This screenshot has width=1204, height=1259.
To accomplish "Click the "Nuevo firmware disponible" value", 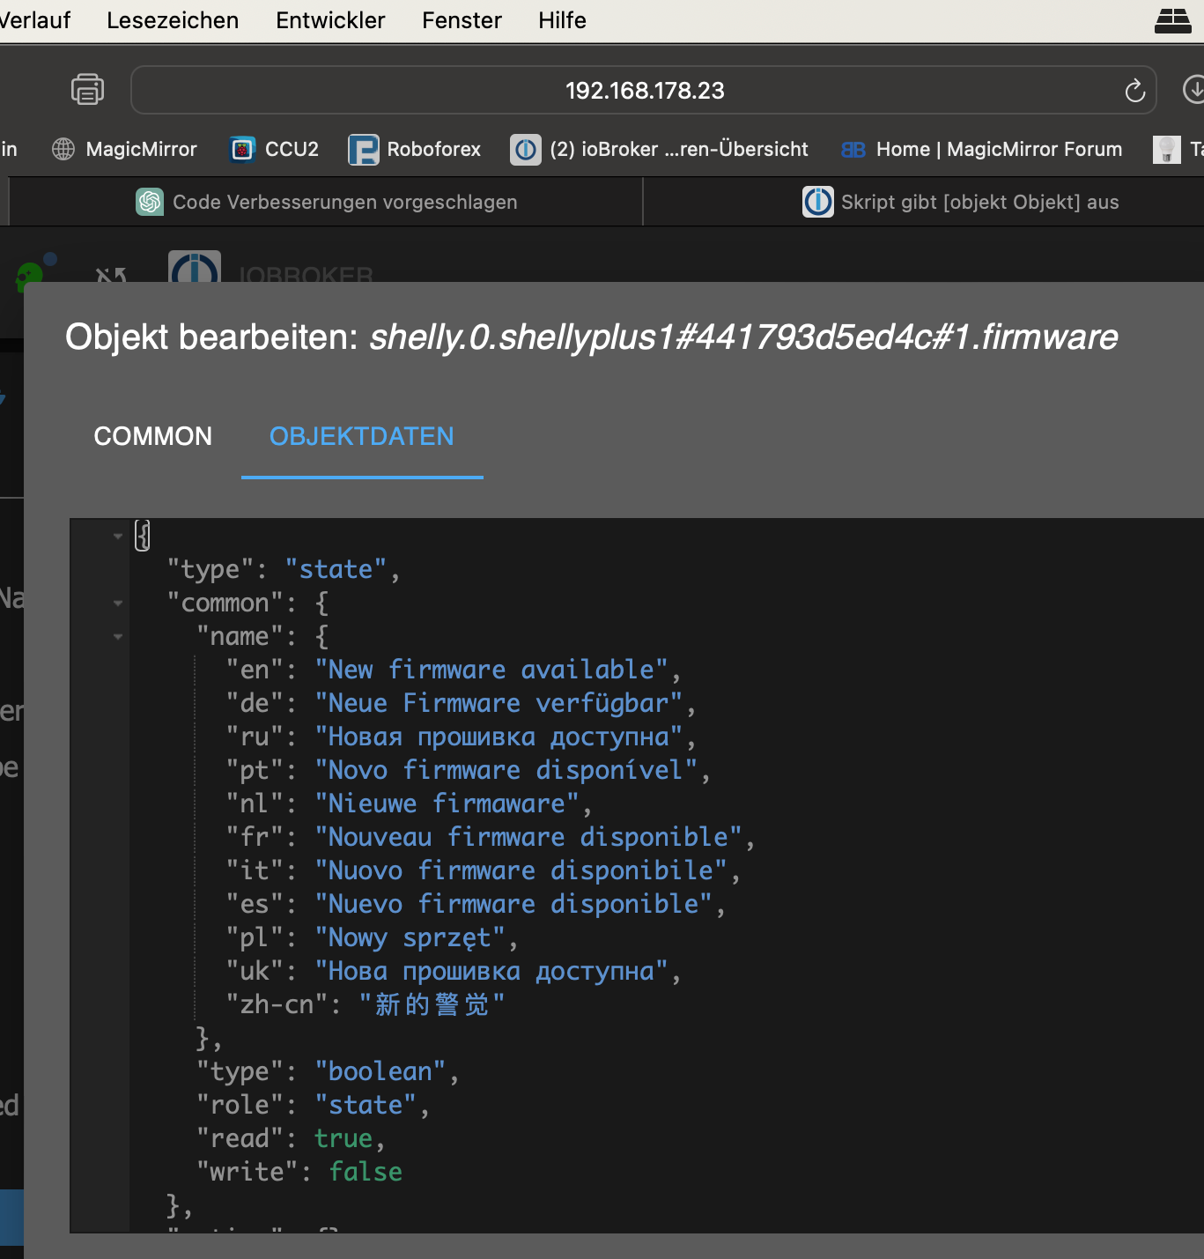I will click(513, 904).
